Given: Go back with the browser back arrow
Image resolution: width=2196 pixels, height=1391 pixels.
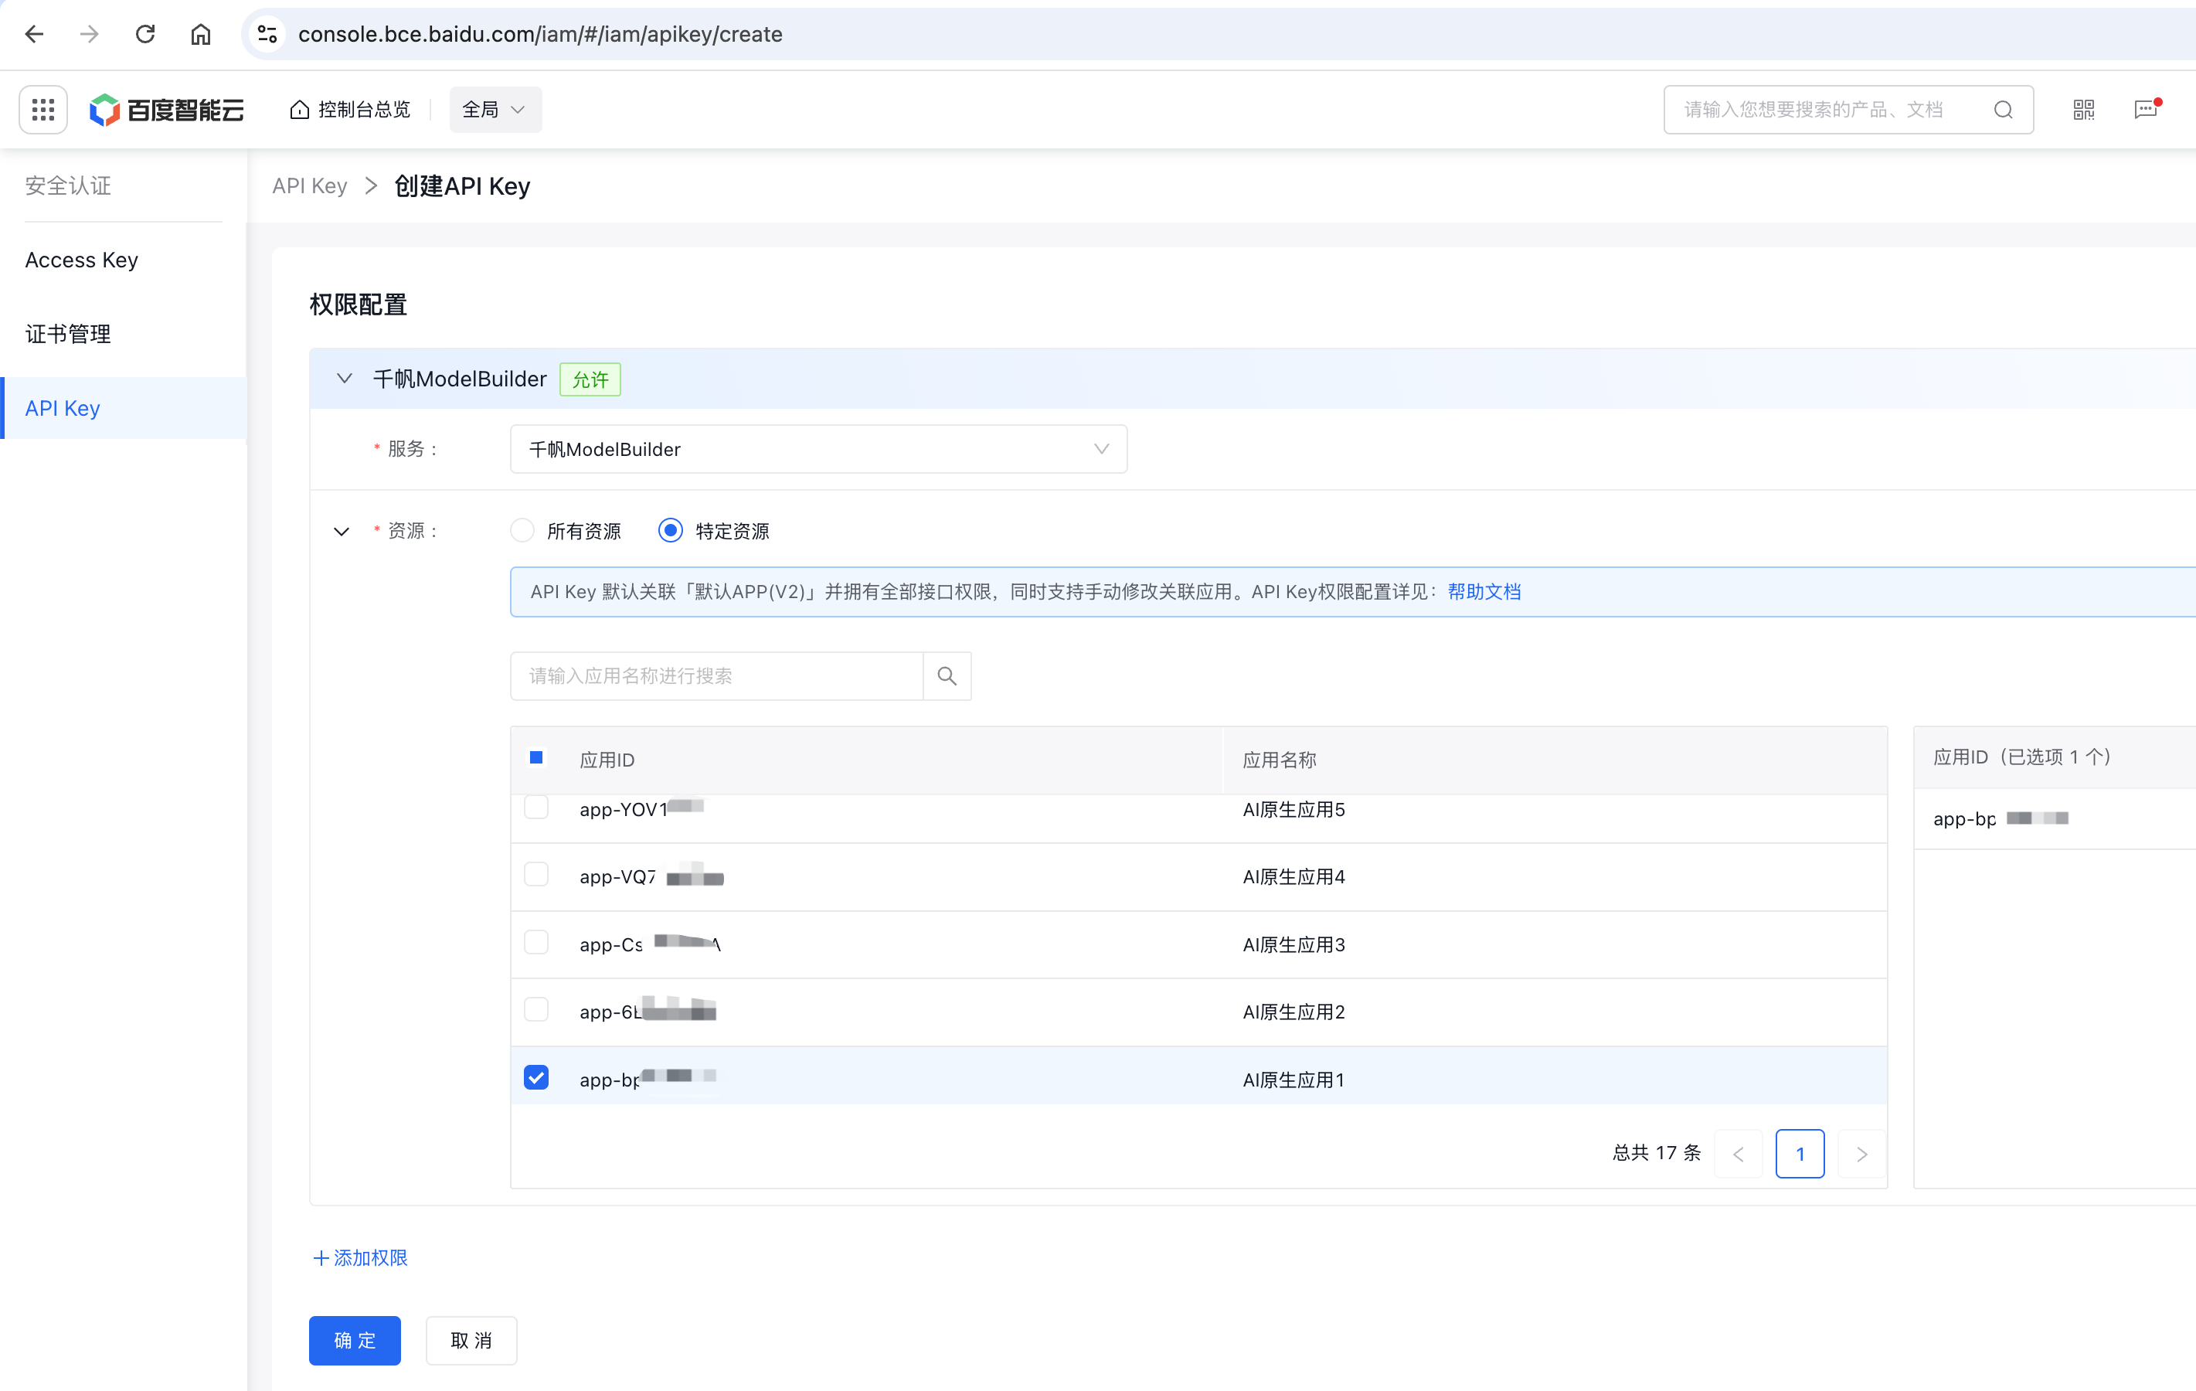Looking at the screenshot, I should [35, 34].
